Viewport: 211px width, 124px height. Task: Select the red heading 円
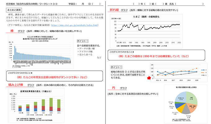point(114,88)
